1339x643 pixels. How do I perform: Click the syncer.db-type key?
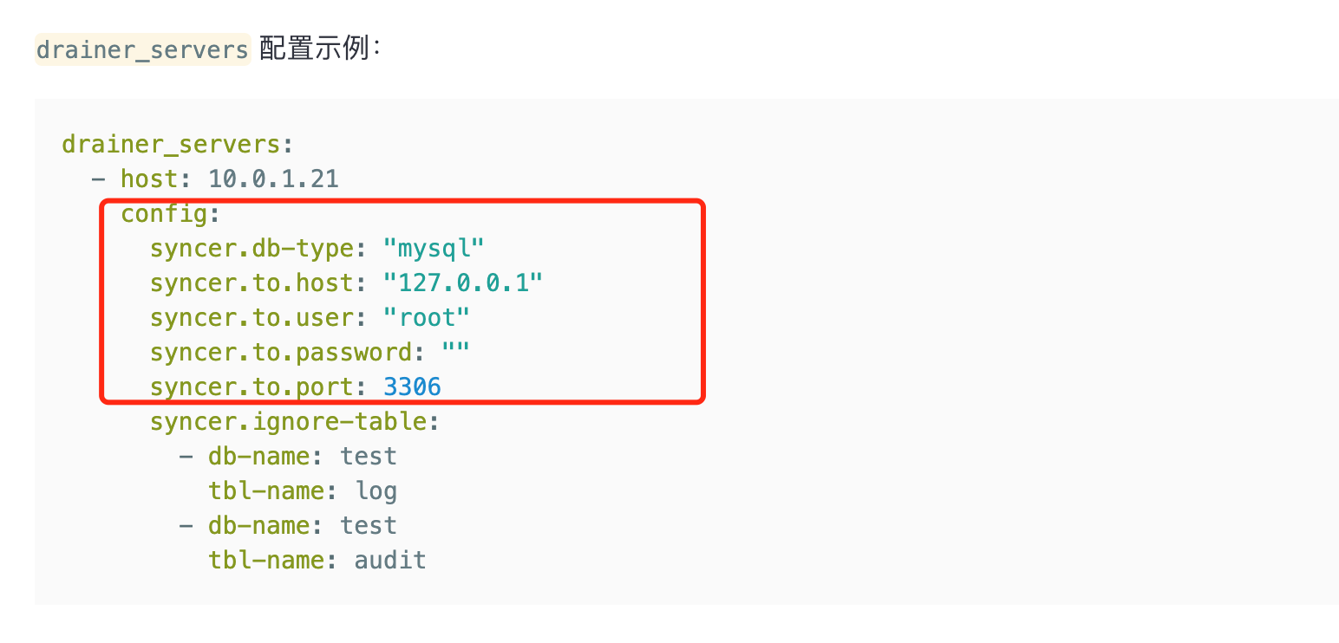251,248
